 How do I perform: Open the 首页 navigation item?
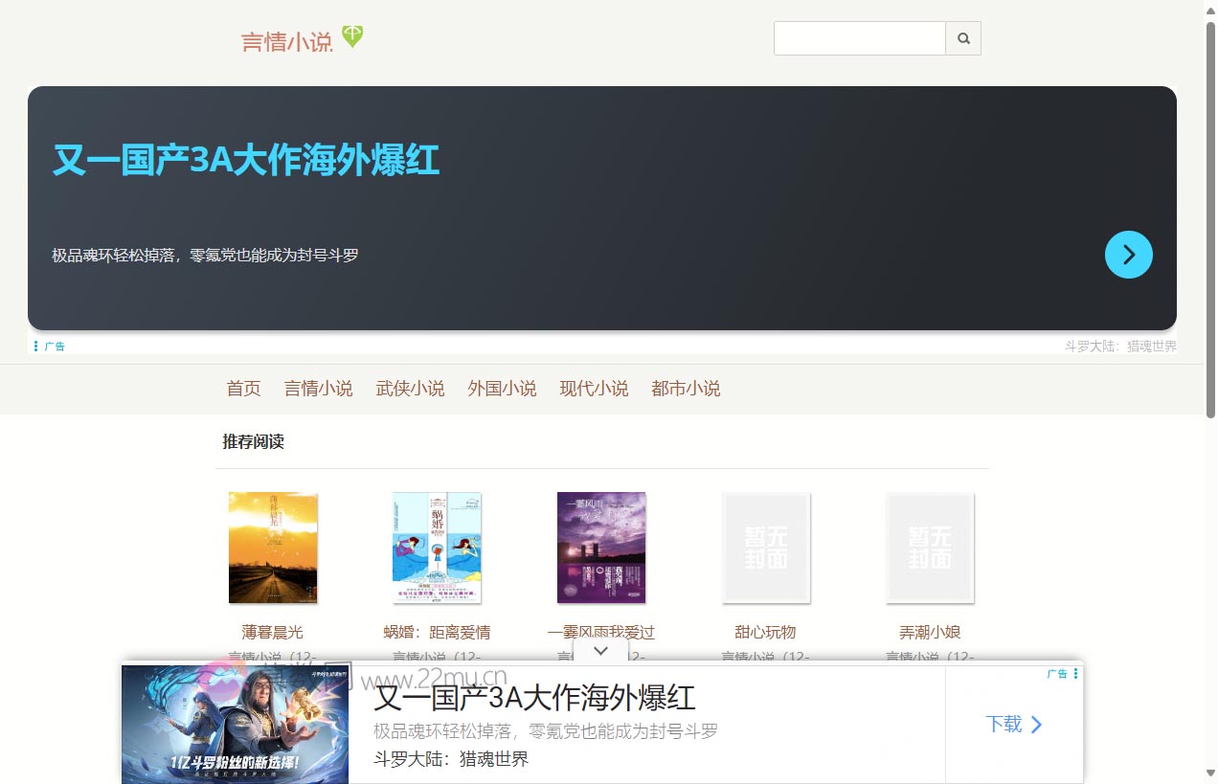(x=243, y=389)
